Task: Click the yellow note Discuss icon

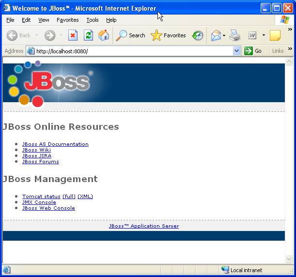Action: [275, 35]
